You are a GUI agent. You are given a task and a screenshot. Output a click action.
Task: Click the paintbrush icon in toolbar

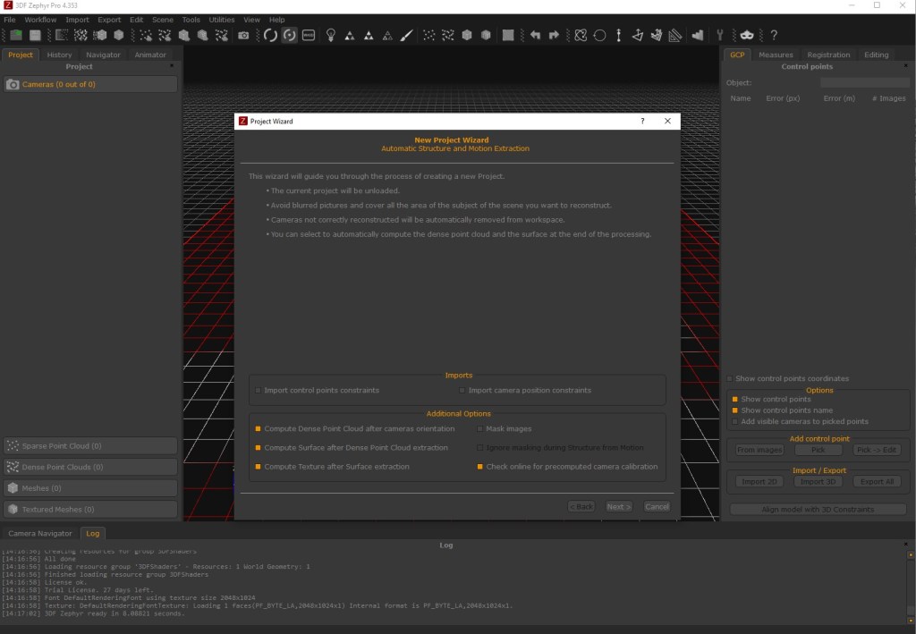406,35
